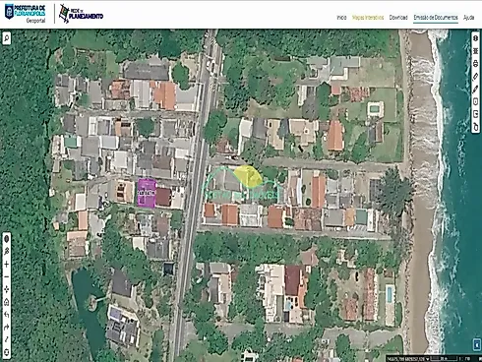
Task: Open the Download menu item
Action: point(398,18)
